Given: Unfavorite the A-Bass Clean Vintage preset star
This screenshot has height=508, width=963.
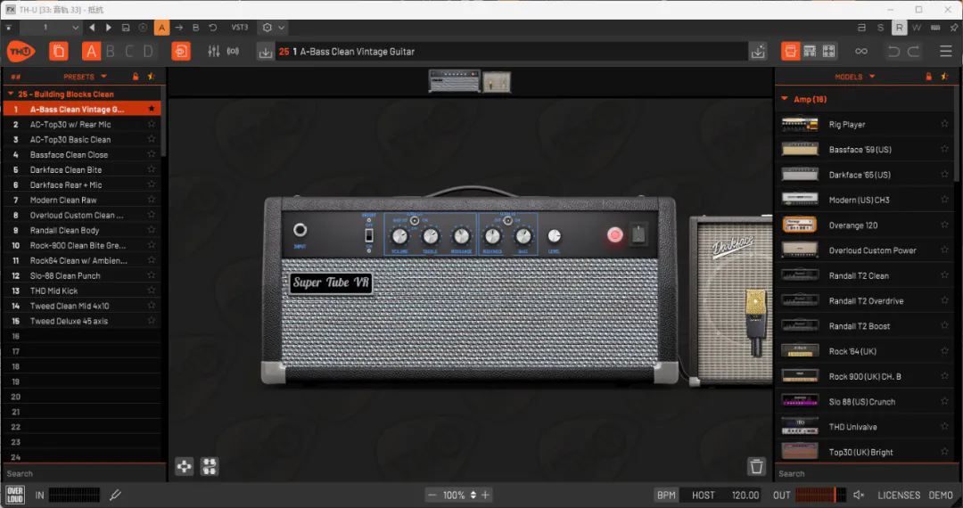Looking at the screenshot, I should pyautogui.click(x=151, y=109).
